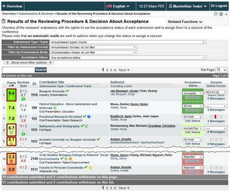This screenshot has height=192, width=230.
Task: Open the Filter by Submission Format dropdown
Action: click(x=94, y=47)
